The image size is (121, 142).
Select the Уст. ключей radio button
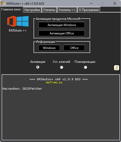[62, 67]
